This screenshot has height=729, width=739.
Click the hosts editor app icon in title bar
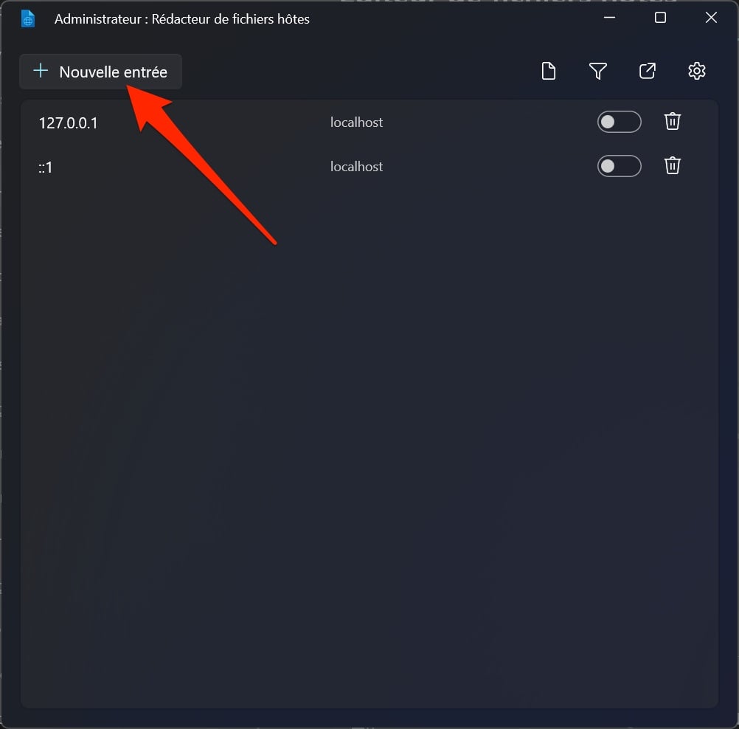pyautogui.click(x=28, y=19)
